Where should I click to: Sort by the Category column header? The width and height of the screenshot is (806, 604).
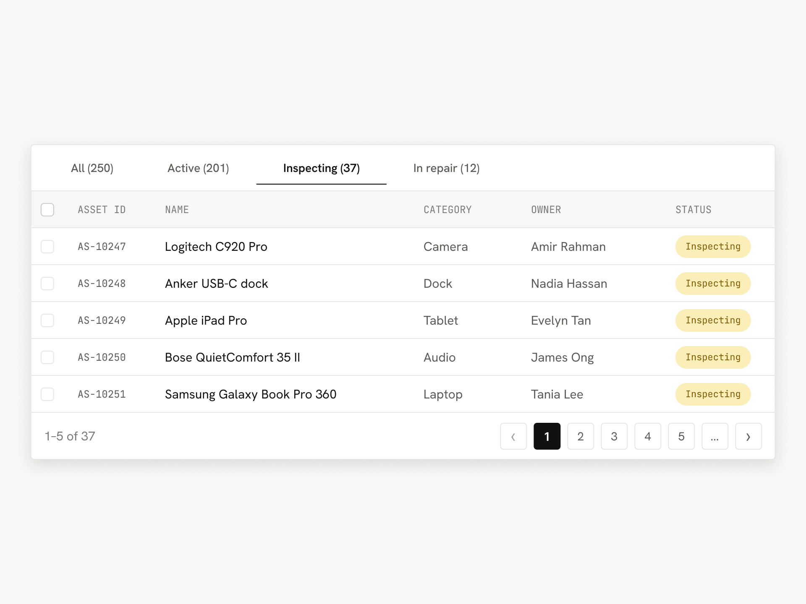tap(447, 210)
